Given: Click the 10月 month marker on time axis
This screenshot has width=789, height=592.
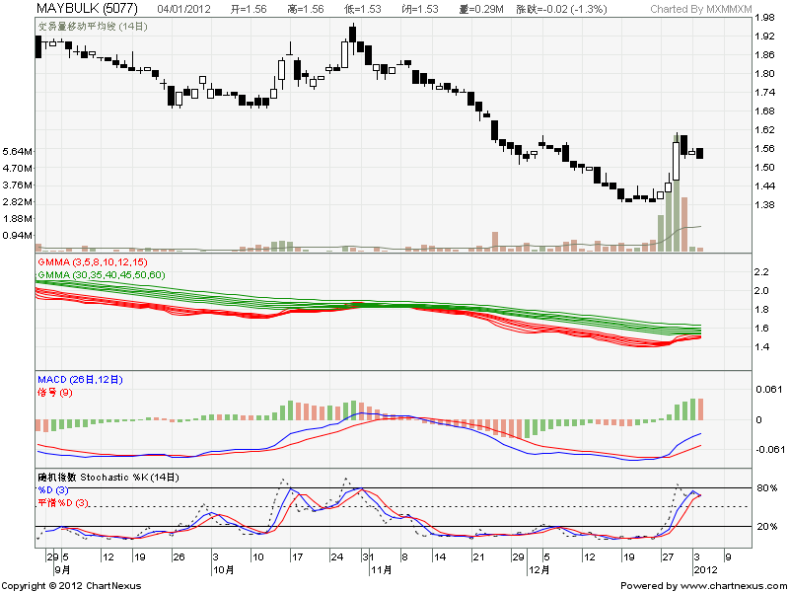Looking at the screenshot, I should click(x=224, y=569).
